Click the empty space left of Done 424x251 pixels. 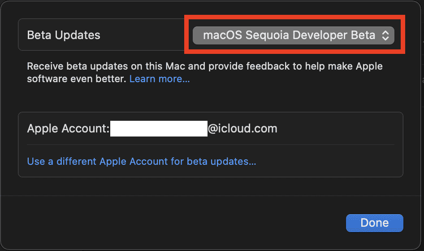[179, 223]
